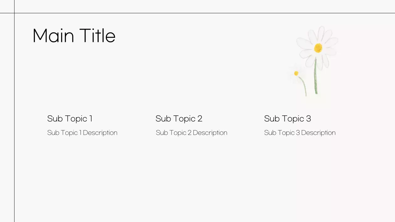Select the Sub Topic 1 heading
This screenshot has height=222, width=395.
[x=70, y=119]
